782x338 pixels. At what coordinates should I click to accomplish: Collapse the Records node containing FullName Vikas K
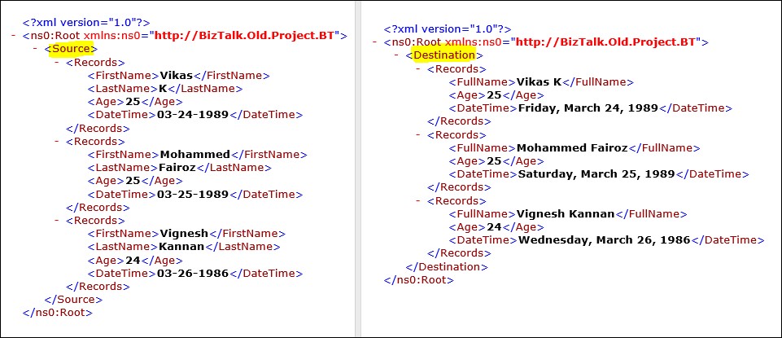click(418, 69)
